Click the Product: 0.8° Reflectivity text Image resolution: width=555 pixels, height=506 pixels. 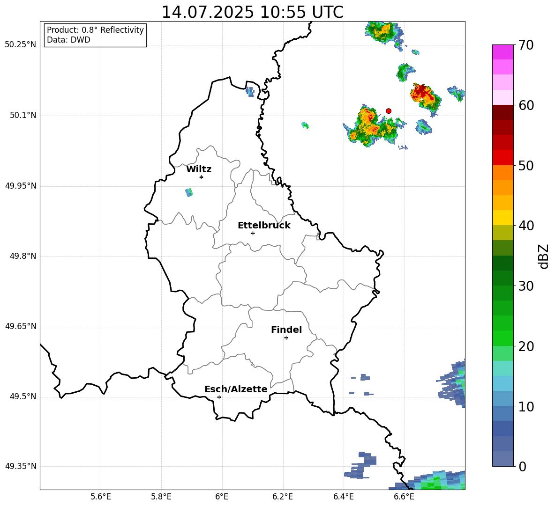point(95,29)
